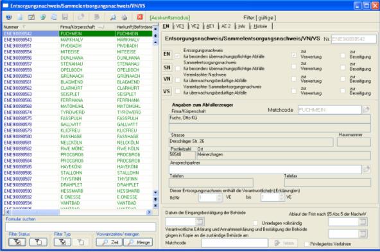
Task: Open the Ablauf der Frist date picker
Action: [x=363, y=221]
